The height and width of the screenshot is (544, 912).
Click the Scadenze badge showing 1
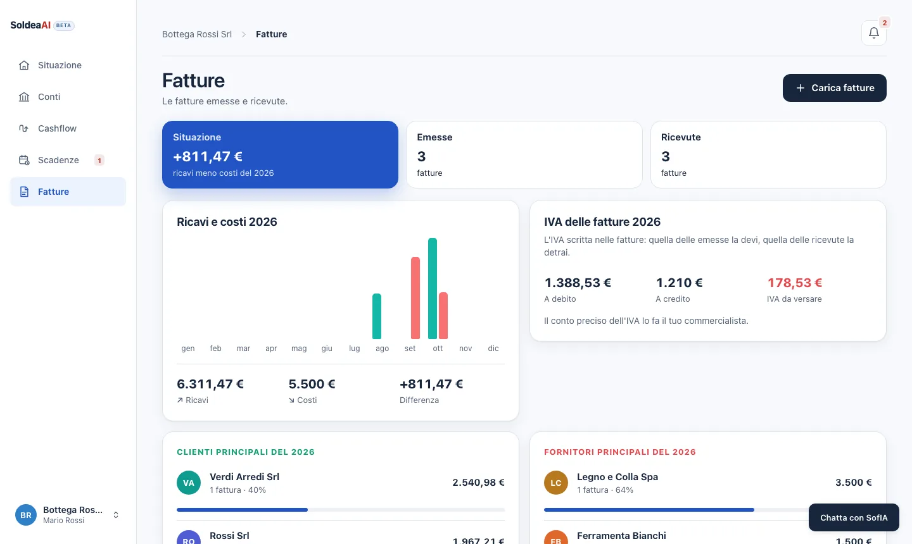pyautogui.click(x=99, y=160)
